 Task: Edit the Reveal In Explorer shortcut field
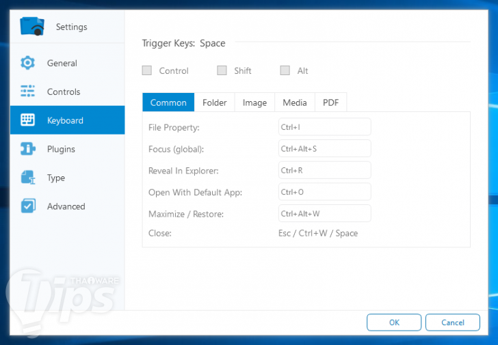coord(324,170)
